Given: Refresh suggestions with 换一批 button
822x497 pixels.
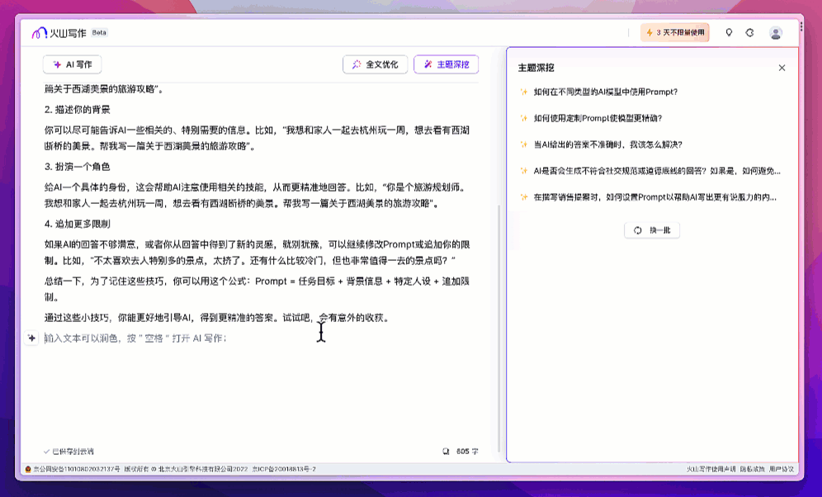Looking at the screenshot, I should (x=652, y=230).
